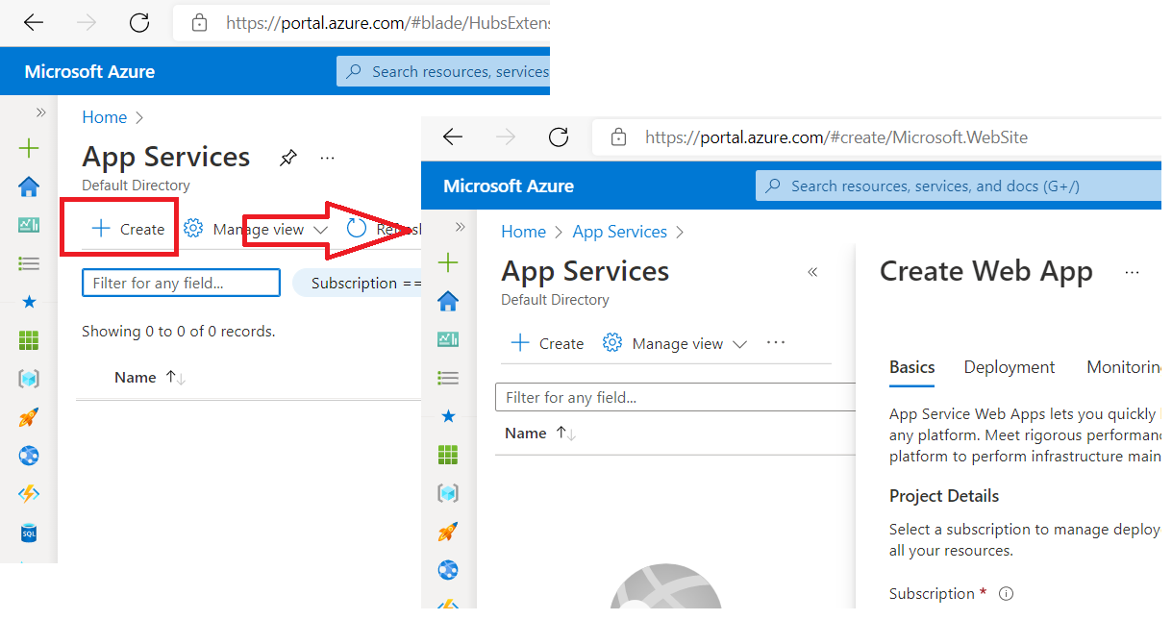Open the ellipsis menu beside the Create Web App title
This screenshot has width=1172, height=620.
(1133, 273)
